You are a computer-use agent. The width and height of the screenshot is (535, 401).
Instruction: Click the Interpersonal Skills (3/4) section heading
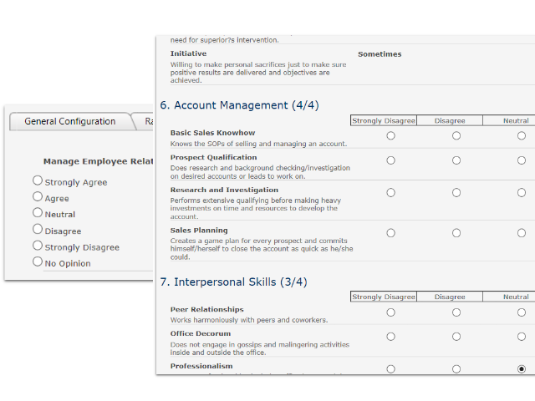pyautogui.click(x=234, y=282)
